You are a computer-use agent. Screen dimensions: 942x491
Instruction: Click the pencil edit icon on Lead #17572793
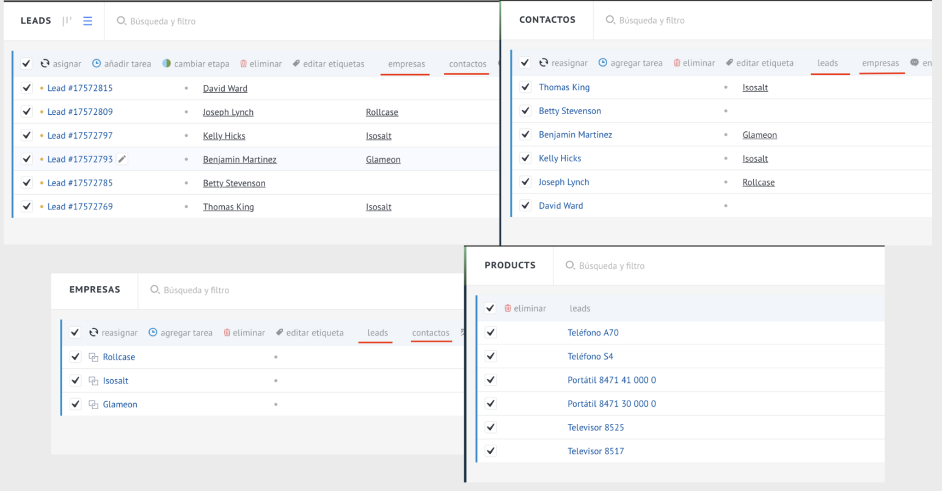point(122,159)
